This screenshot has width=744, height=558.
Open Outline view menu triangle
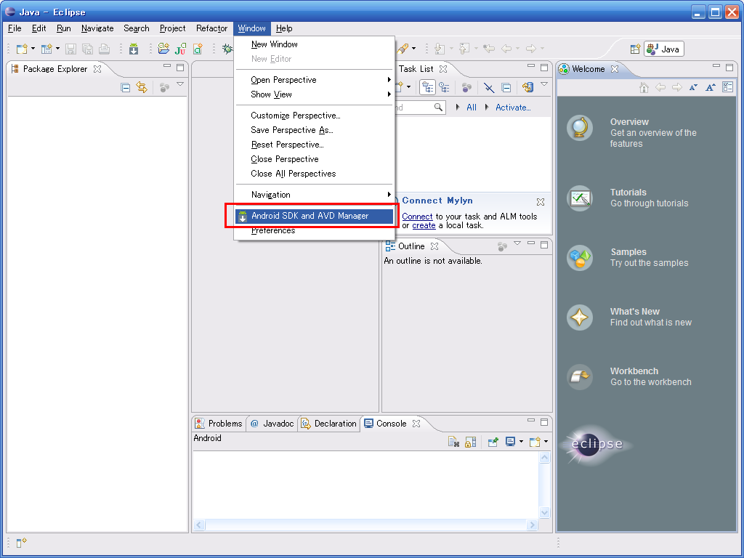(x=517, y=243)
